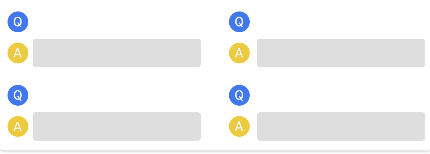
Task: Click the top-left gray answer placeholder box
Action: 117,53
